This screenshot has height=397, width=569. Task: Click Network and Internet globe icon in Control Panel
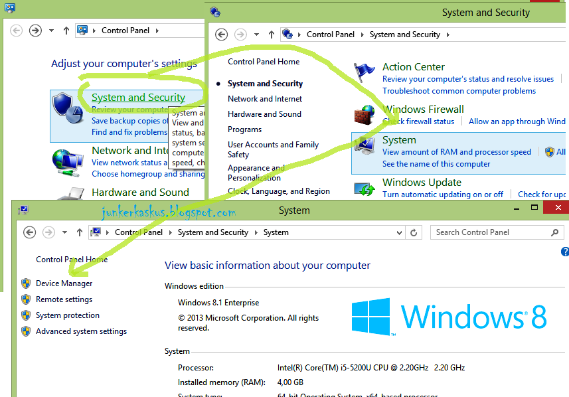(68, 162)
